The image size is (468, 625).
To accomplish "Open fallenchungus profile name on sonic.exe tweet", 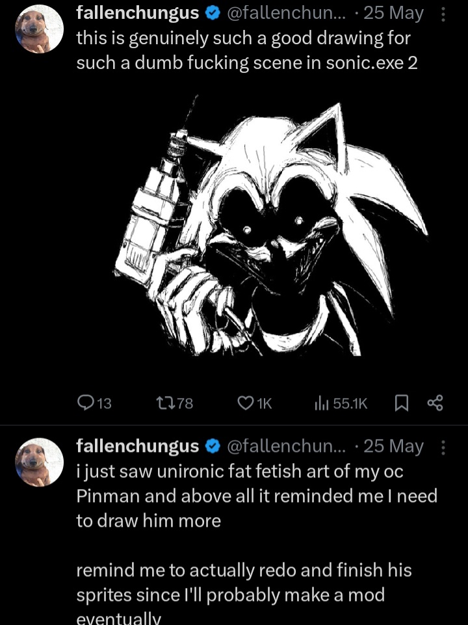I will (x=137, y=13).
